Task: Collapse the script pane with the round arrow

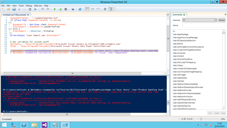Action: [x=168, y=15]
